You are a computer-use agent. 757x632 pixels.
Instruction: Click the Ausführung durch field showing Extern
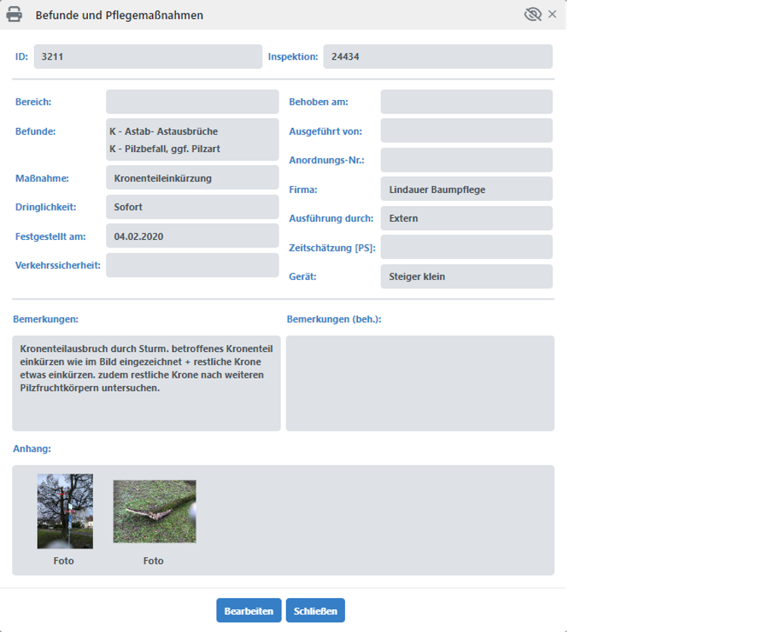click(x=466, y=219)
